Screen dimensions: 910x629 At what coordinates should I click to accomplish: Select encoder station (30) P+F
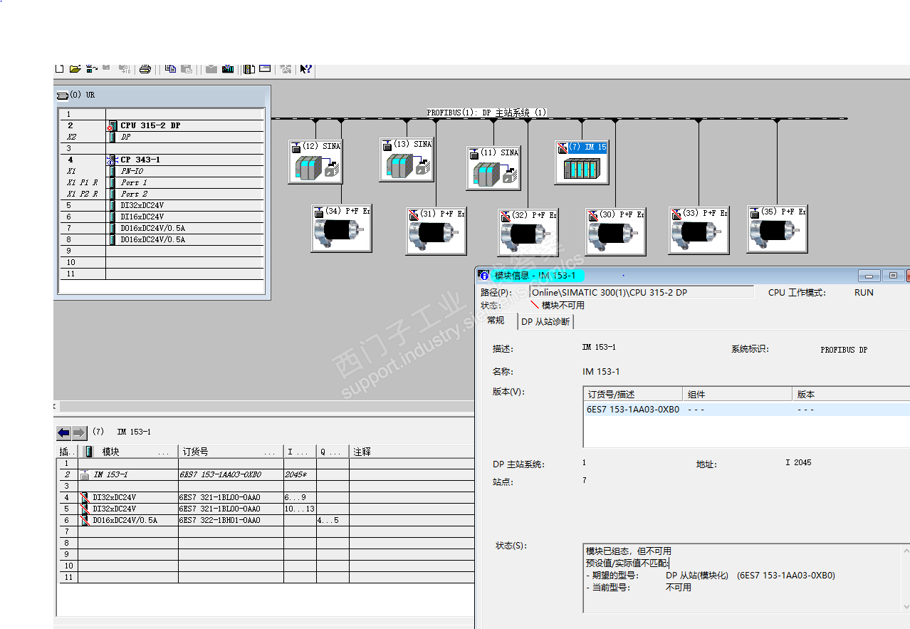[615, 232]
